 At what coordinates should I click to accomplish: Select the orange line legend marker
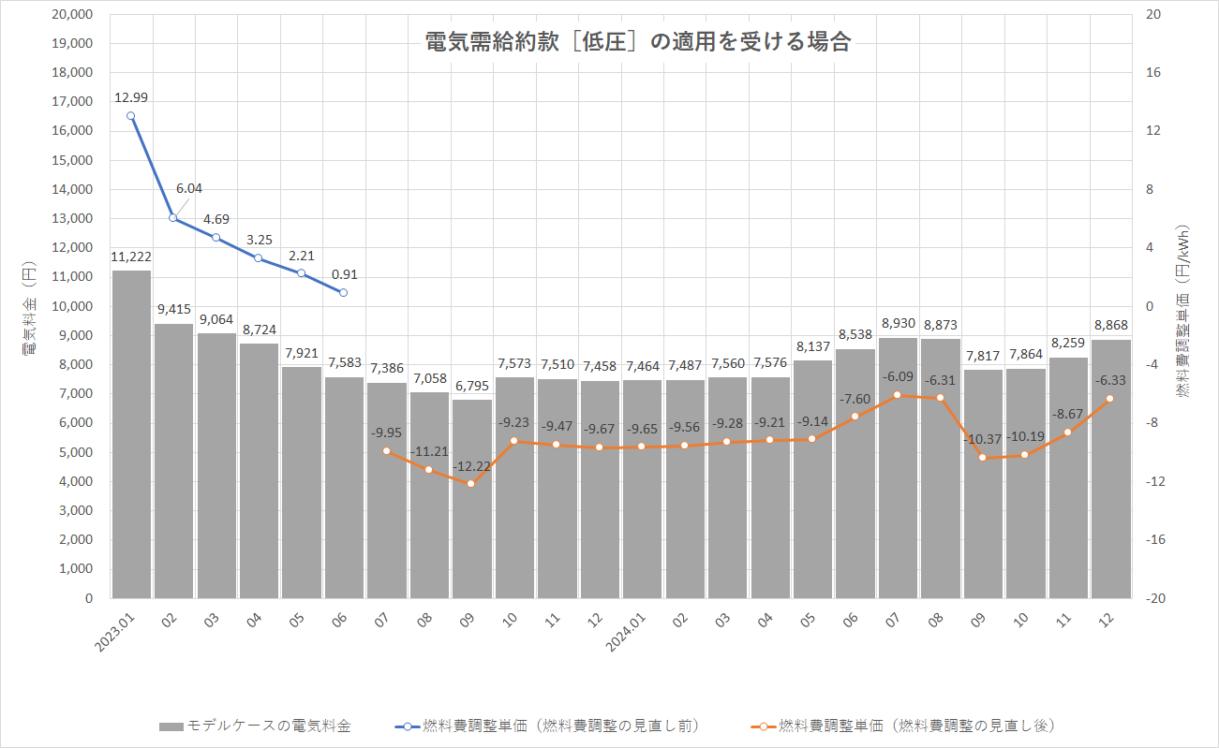click(765, 726)
